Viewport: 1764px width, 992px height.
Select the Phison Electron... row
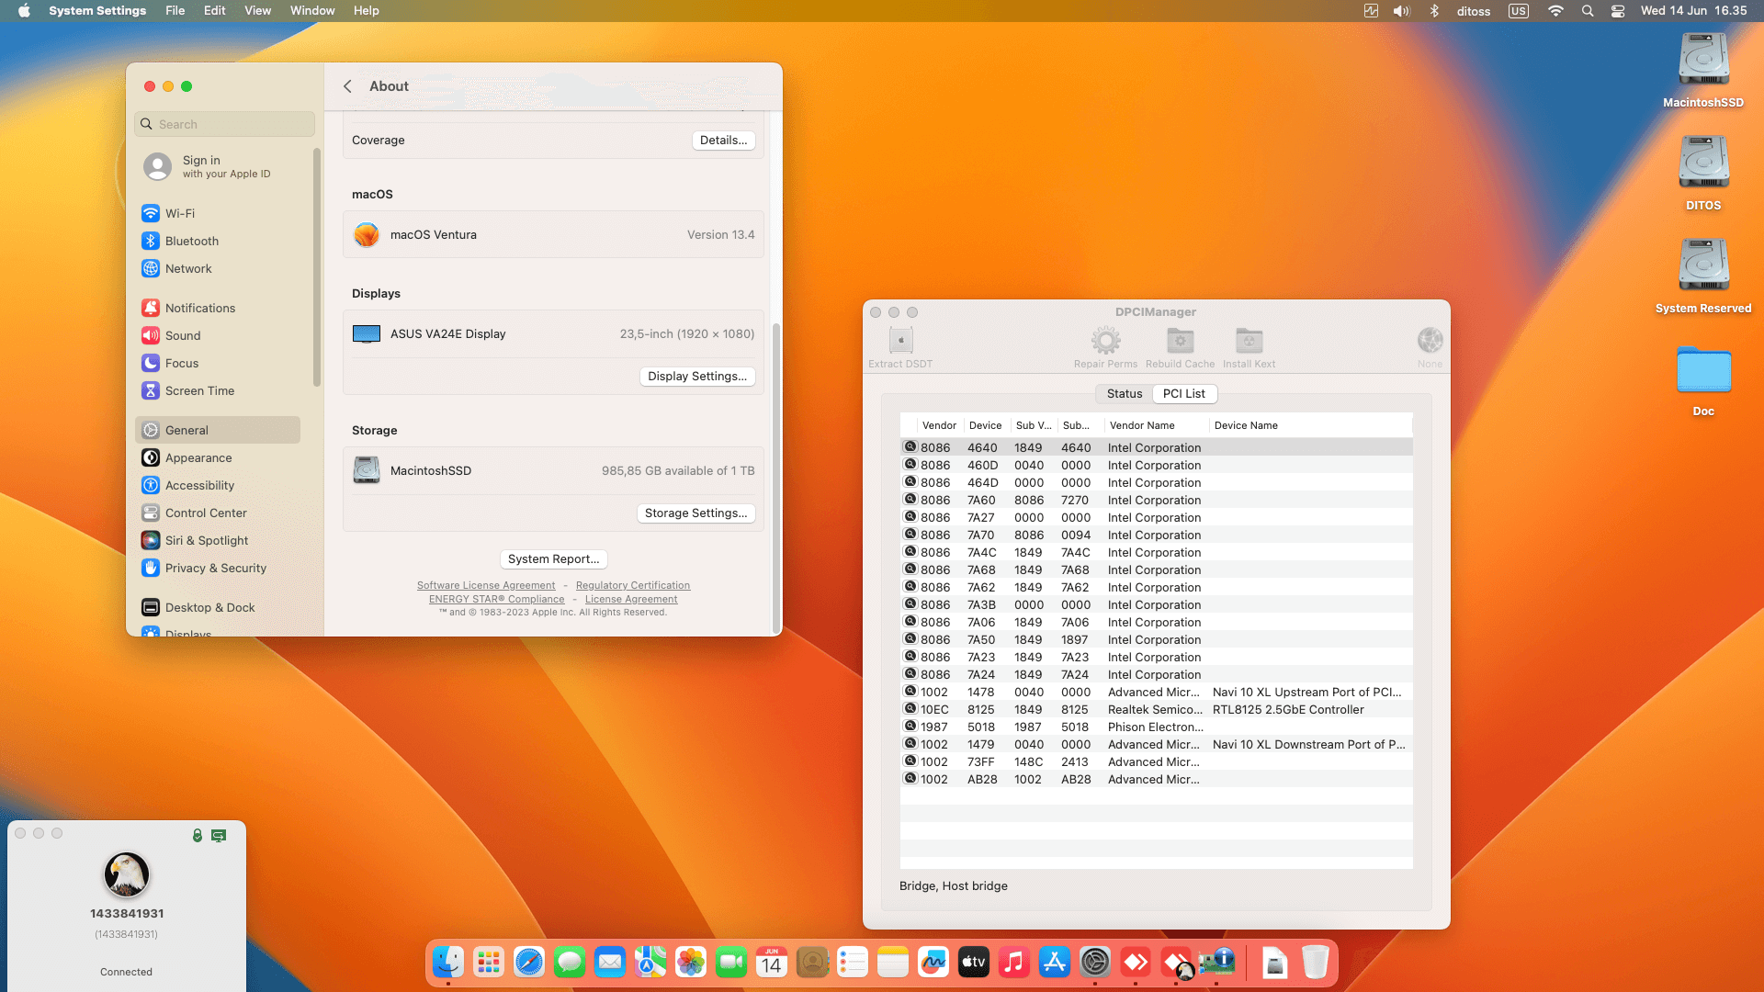(1156, 727)
